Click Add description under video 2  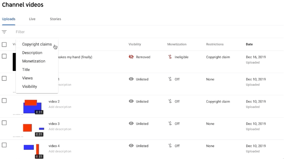coord(60,107)
